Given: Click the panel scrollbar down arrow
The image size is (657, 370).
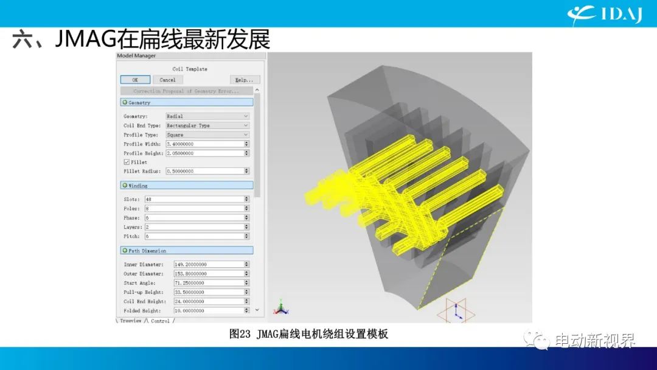Looking at the screenshot, I should pyautogui.click(x=257, y=310).
